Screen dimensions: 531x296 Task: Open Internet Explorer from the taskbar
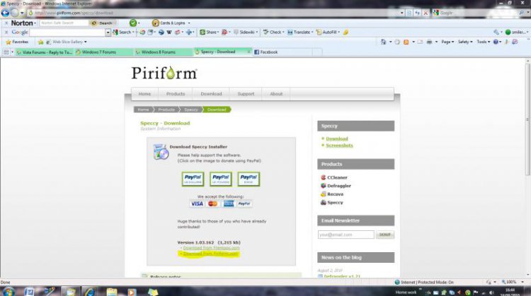click(x=89, y=292)
